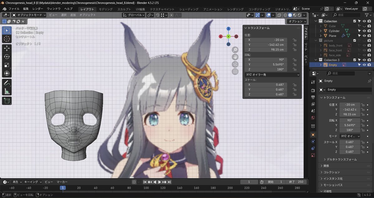374x198 pixels.
Task: Open the Object Mode dropdown
Action: click(x=29, y=15)
